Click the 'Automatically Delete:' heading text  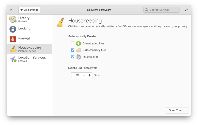pyautogui.click(x=82, y=36)
